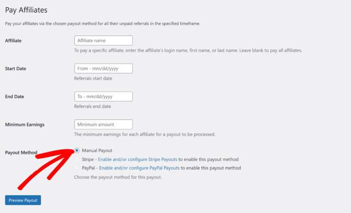
Task: Select the Stripe payout radio button
Action: pyautogui.click(x=77, y=159)
